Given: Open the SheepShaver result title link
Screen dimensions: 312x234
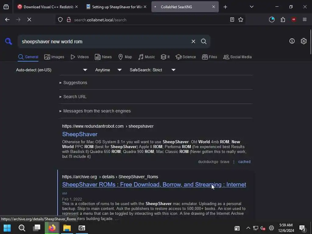Looking at the screenshot, I should pyautogui.click(x=80, y=134).
